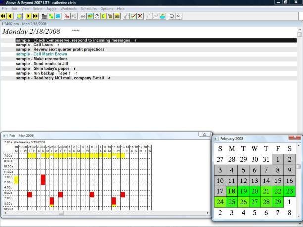303x227 pixels.
Task: Click the red X delete icon
Action: point(140,16)
